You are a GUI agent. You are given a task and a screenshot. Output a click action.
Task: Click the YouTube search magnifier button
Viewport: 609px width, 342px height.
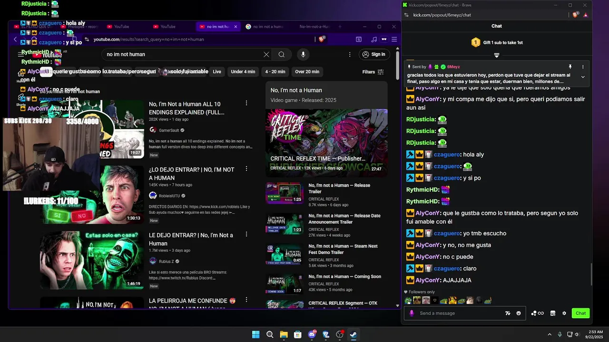[x=282, y=55]
